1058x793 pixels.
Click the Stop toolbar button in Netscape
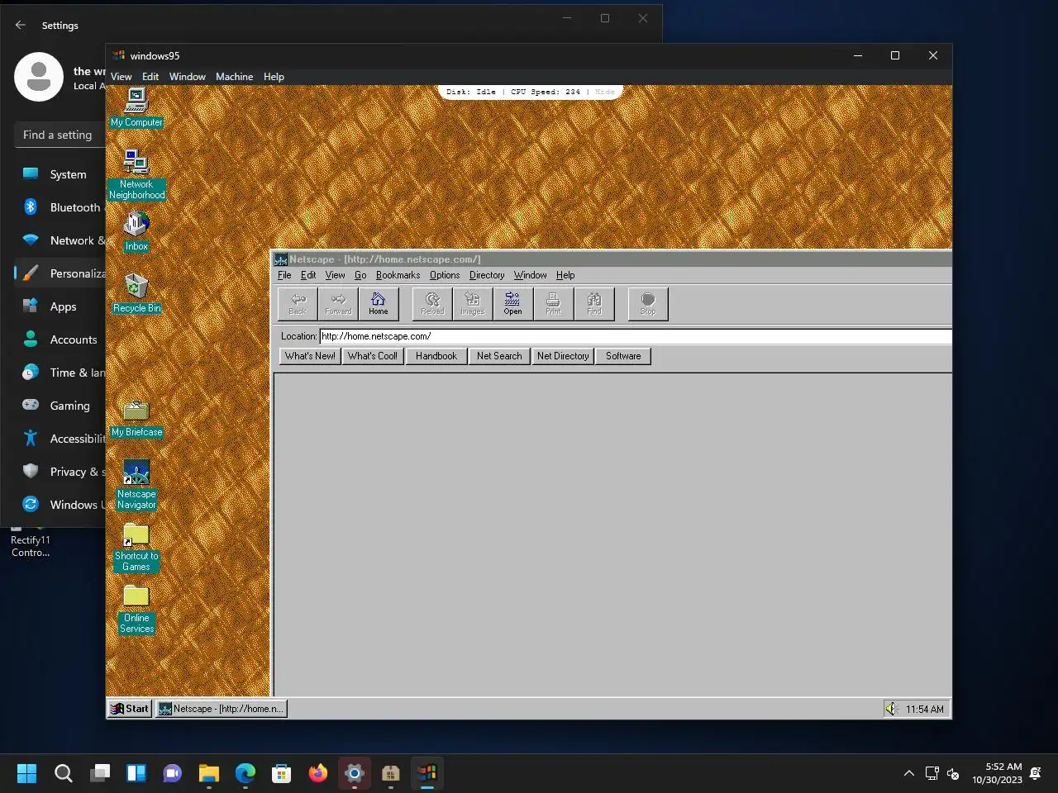click(648, 303)
